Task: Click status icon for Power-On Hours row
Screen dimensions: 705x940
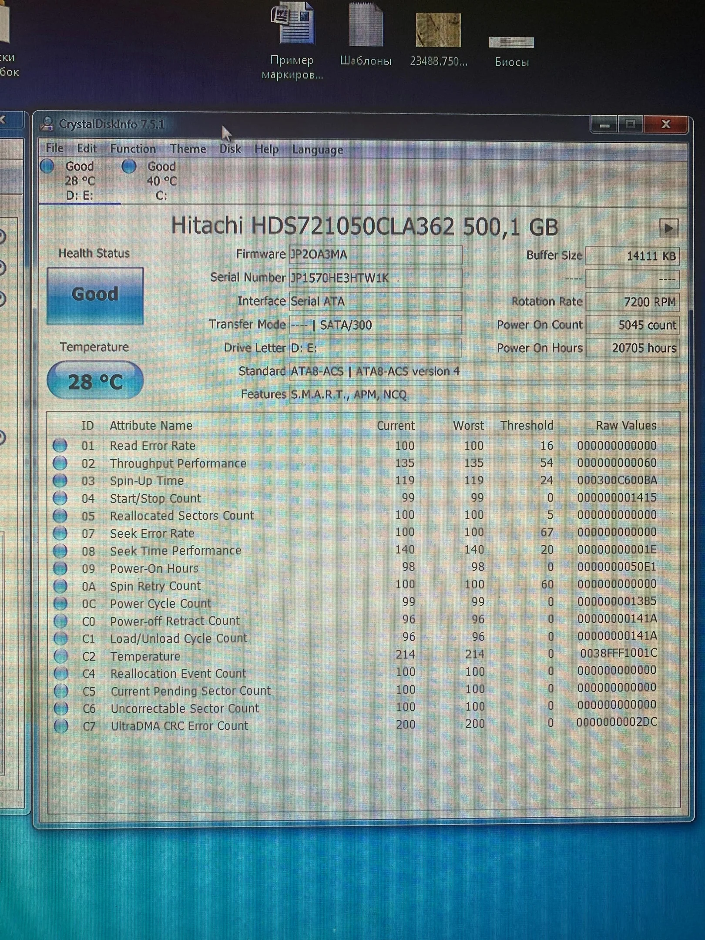Action: pyautogui.click(x=60, y=568)
